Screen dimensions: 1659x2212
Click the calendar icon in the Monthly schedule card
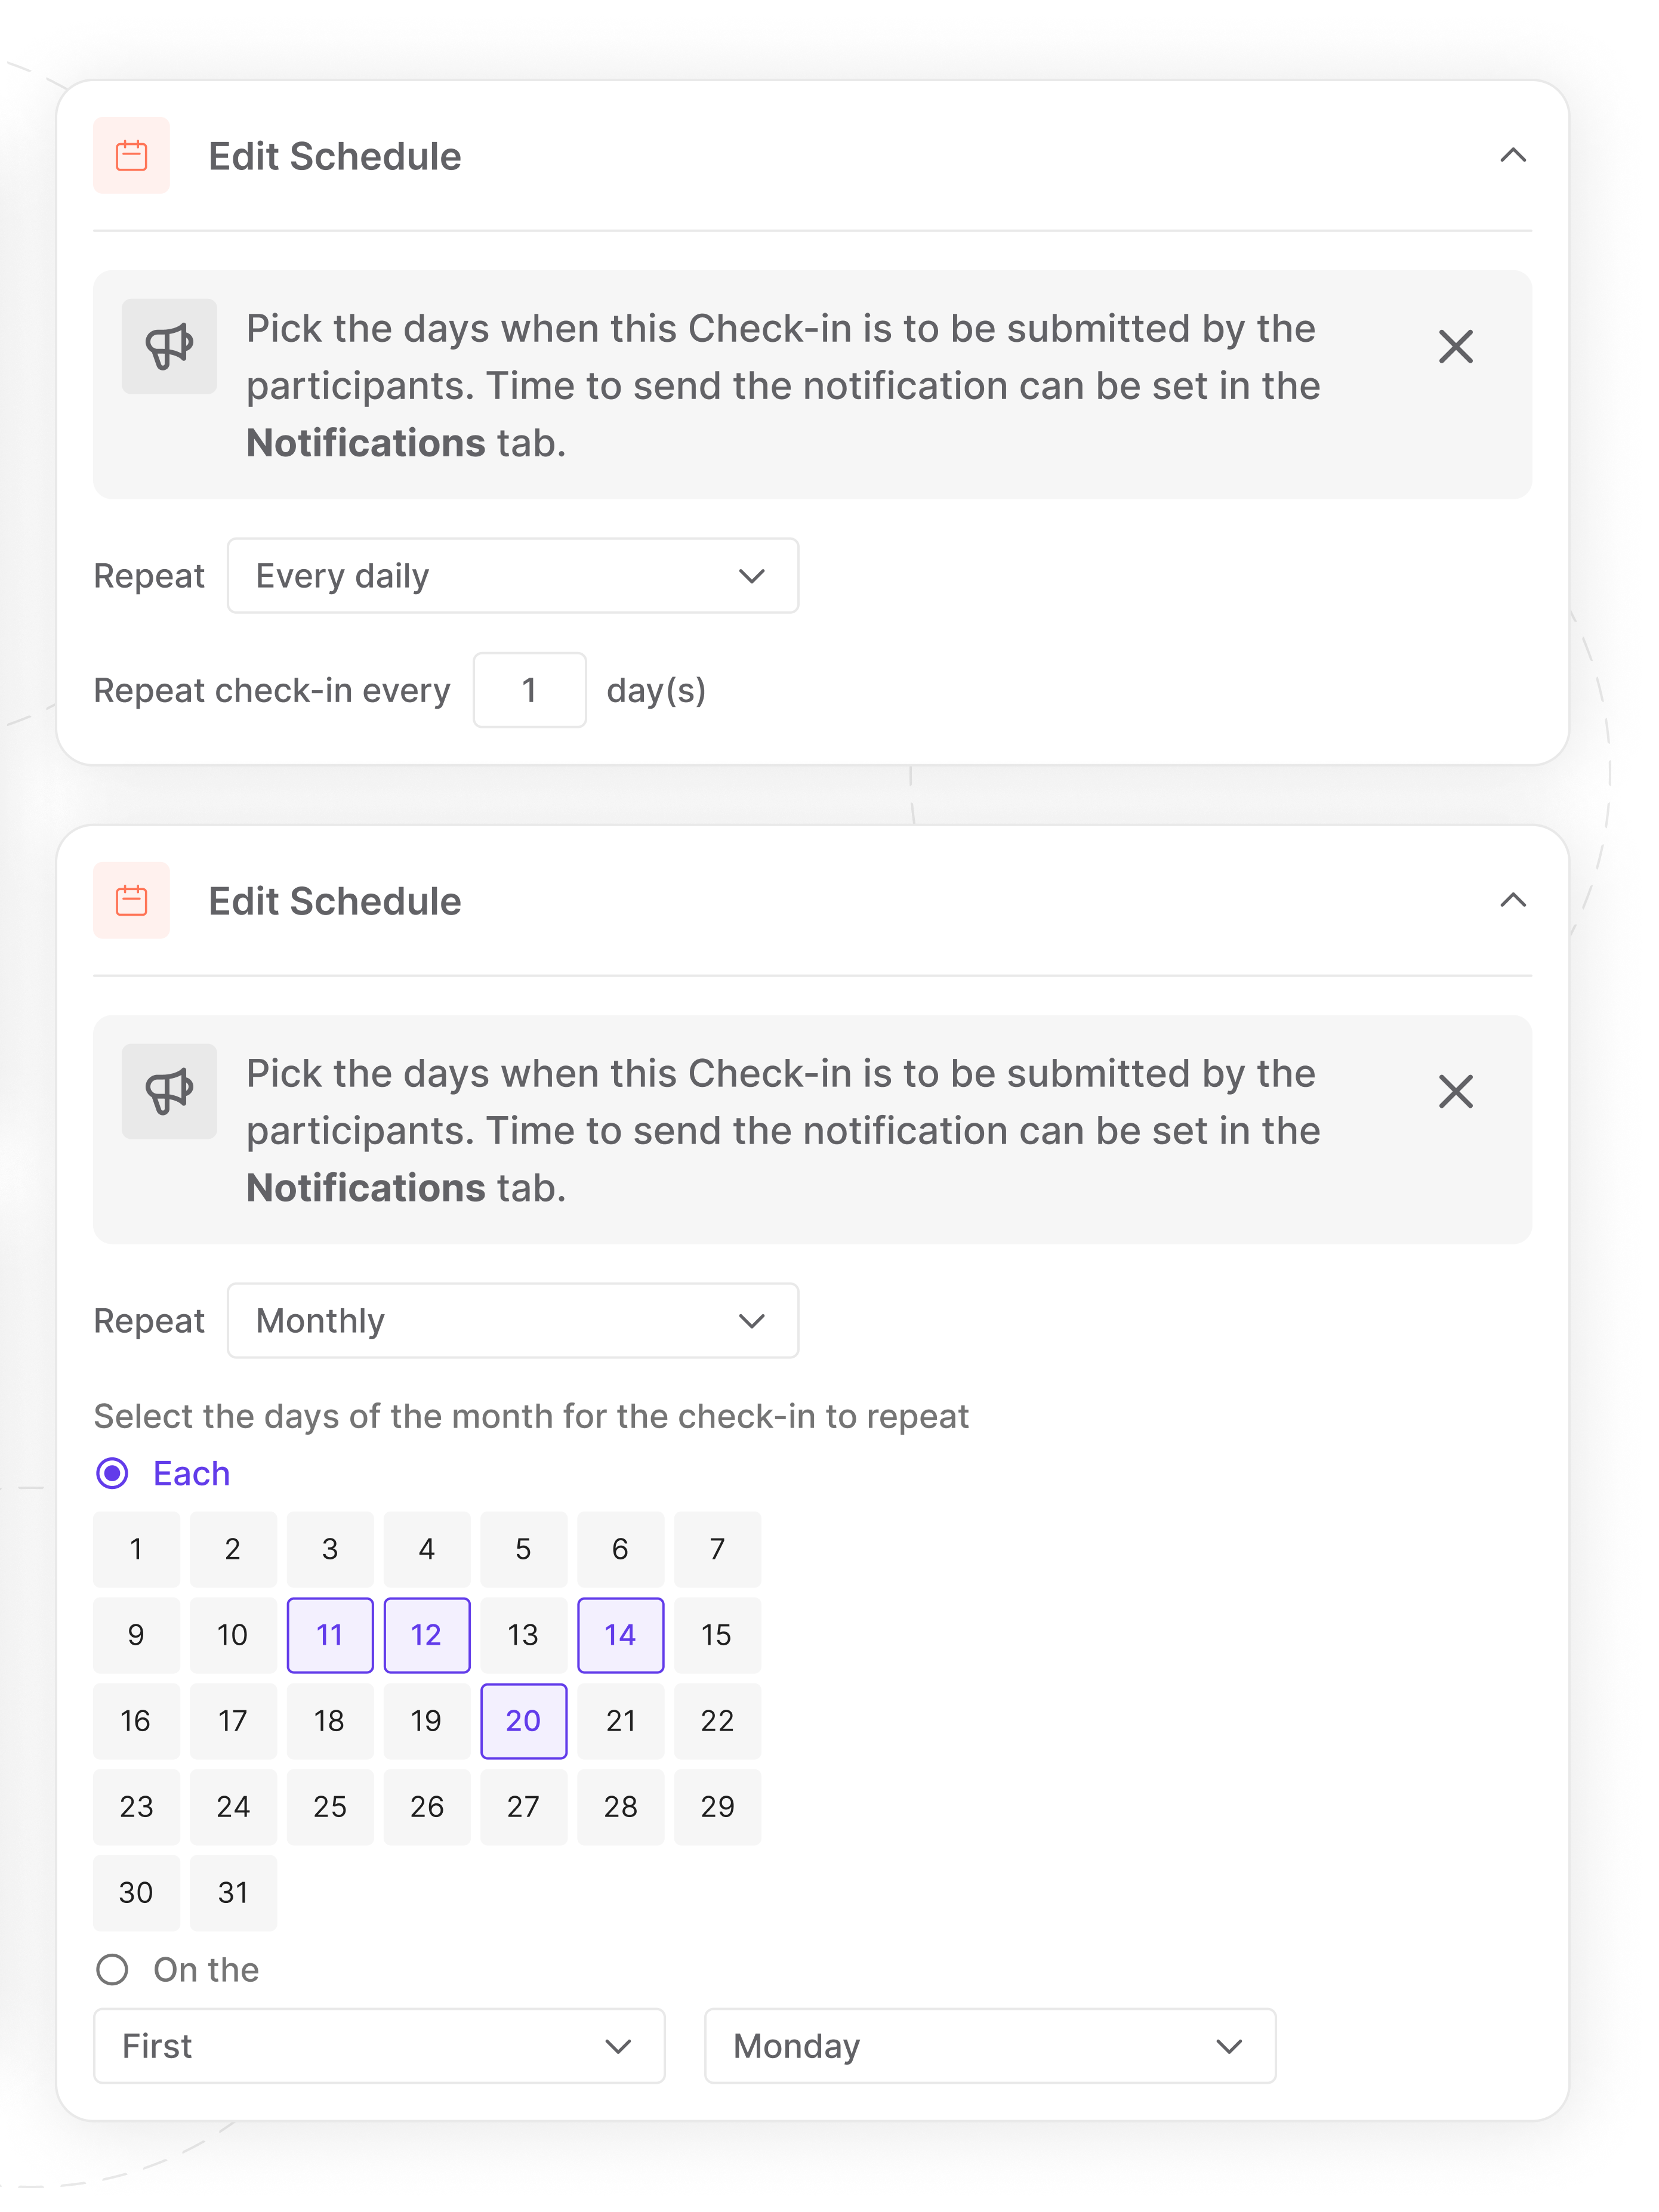(x=131, y=900)
